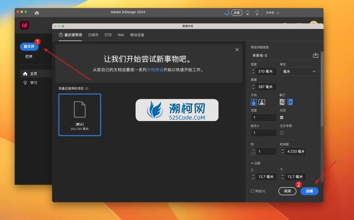
Task: Close the welcome banner with X
Action: coord(237,49)
